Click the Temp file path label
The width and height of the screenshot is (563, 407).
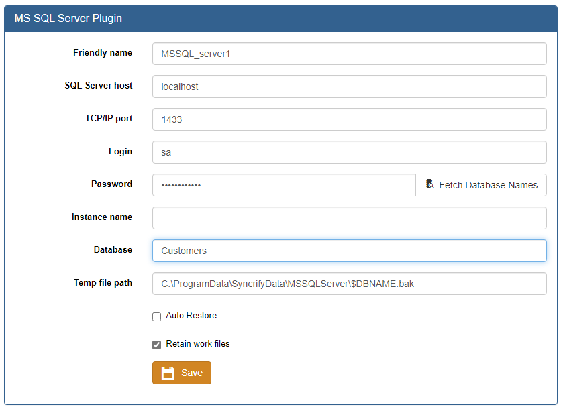point(103,282)
